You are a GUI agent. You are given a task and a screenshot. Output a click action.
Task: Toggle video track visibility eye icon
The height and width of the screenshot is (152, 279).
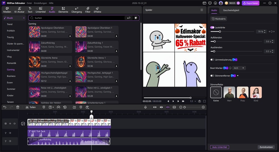tap(10, 123)
